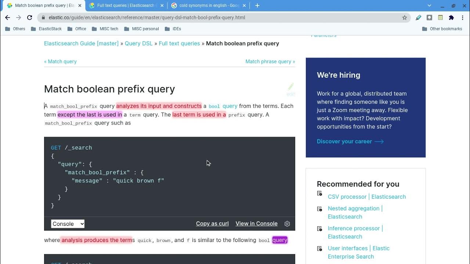Click the document icon beside Nested aggregation

[319, 209]
